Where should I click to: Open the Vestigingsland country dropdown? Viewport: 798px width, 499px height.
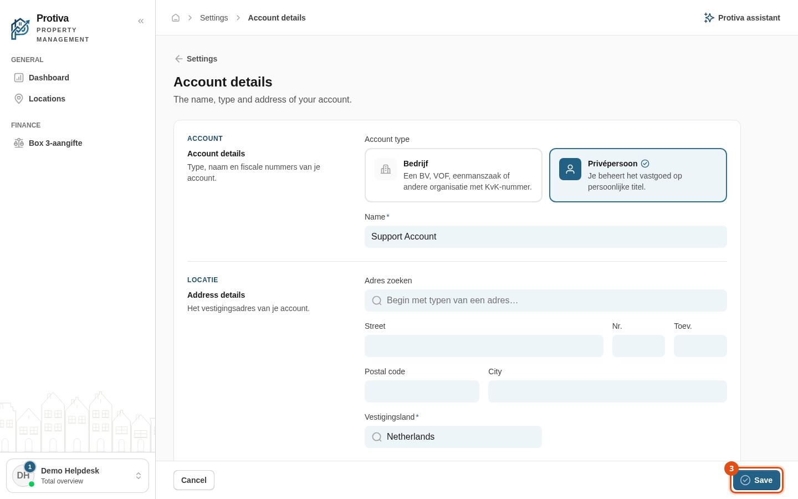[453, 437]
